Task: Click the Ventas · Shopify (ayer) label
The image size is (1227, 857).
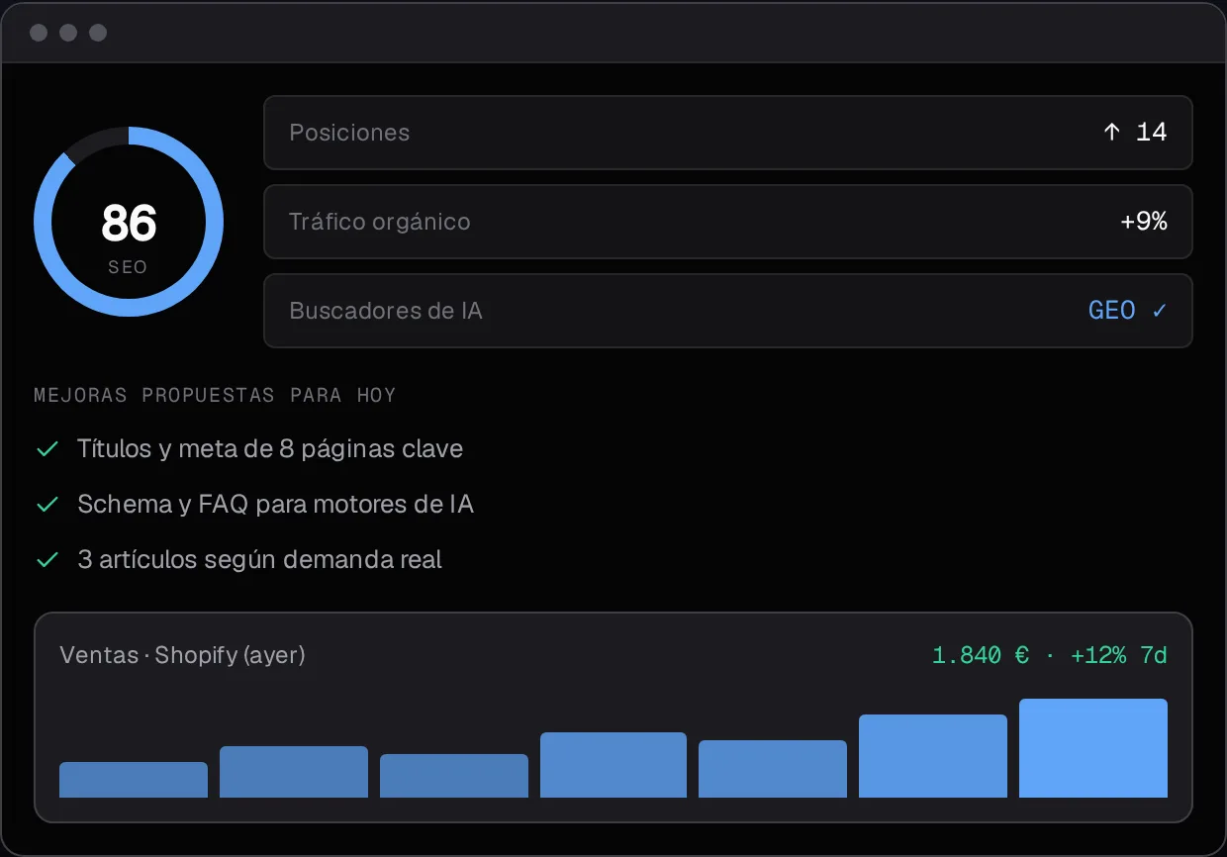Action: pyautogui.click(x=182, y=655)
